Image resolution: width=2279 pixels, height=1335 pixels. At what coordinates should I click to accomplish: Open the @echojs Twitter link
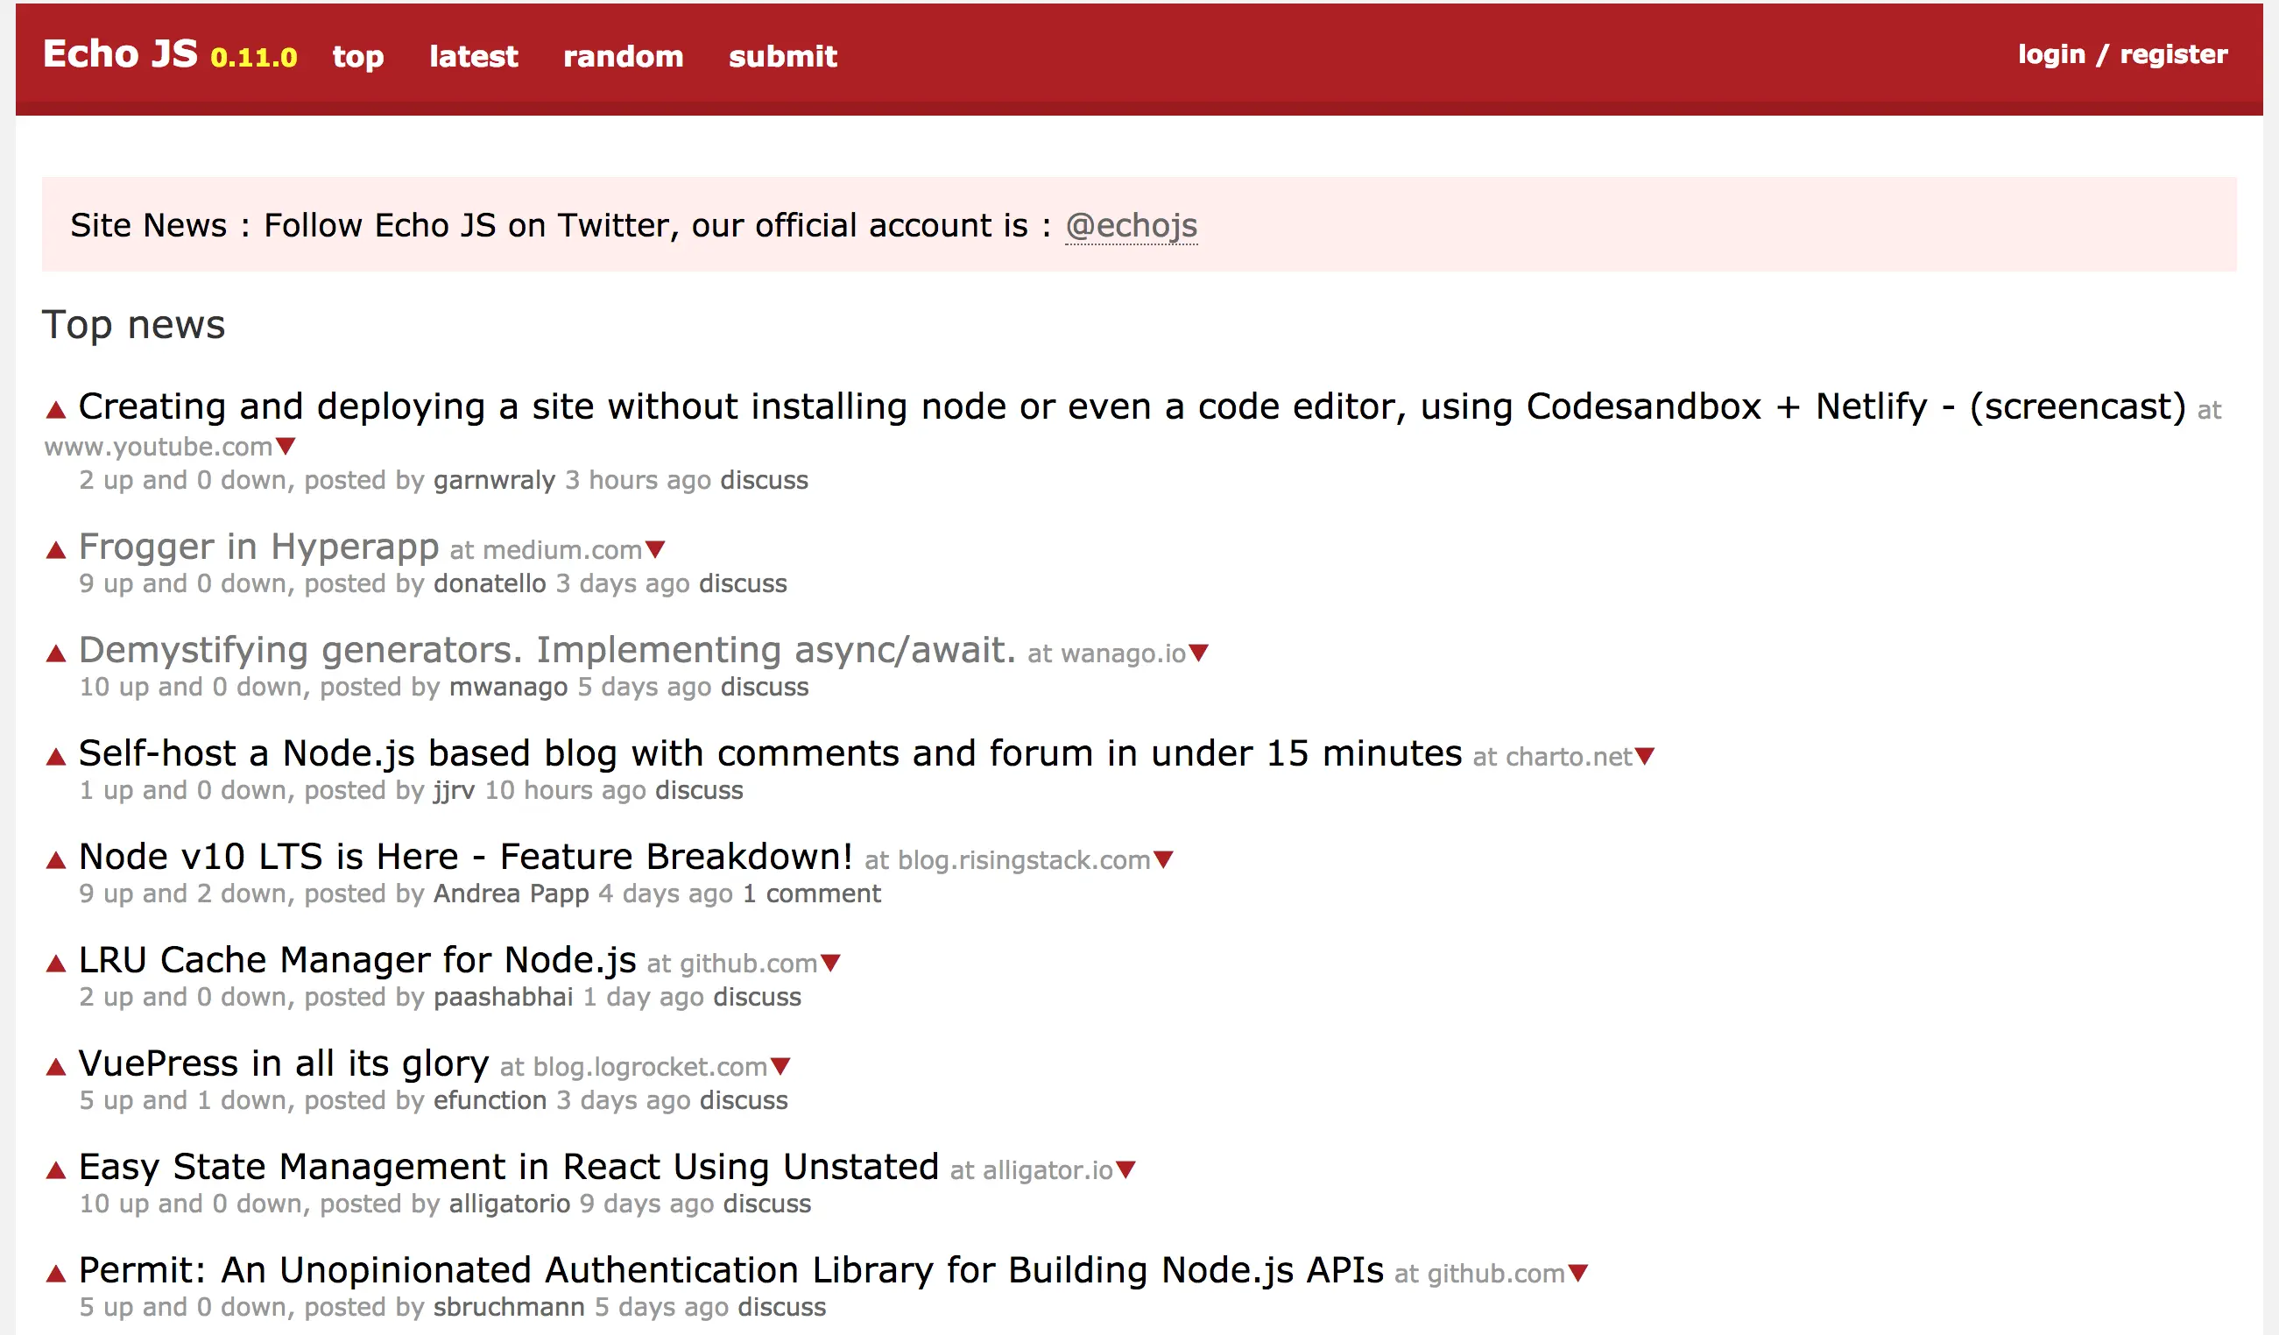[1131, 225]
